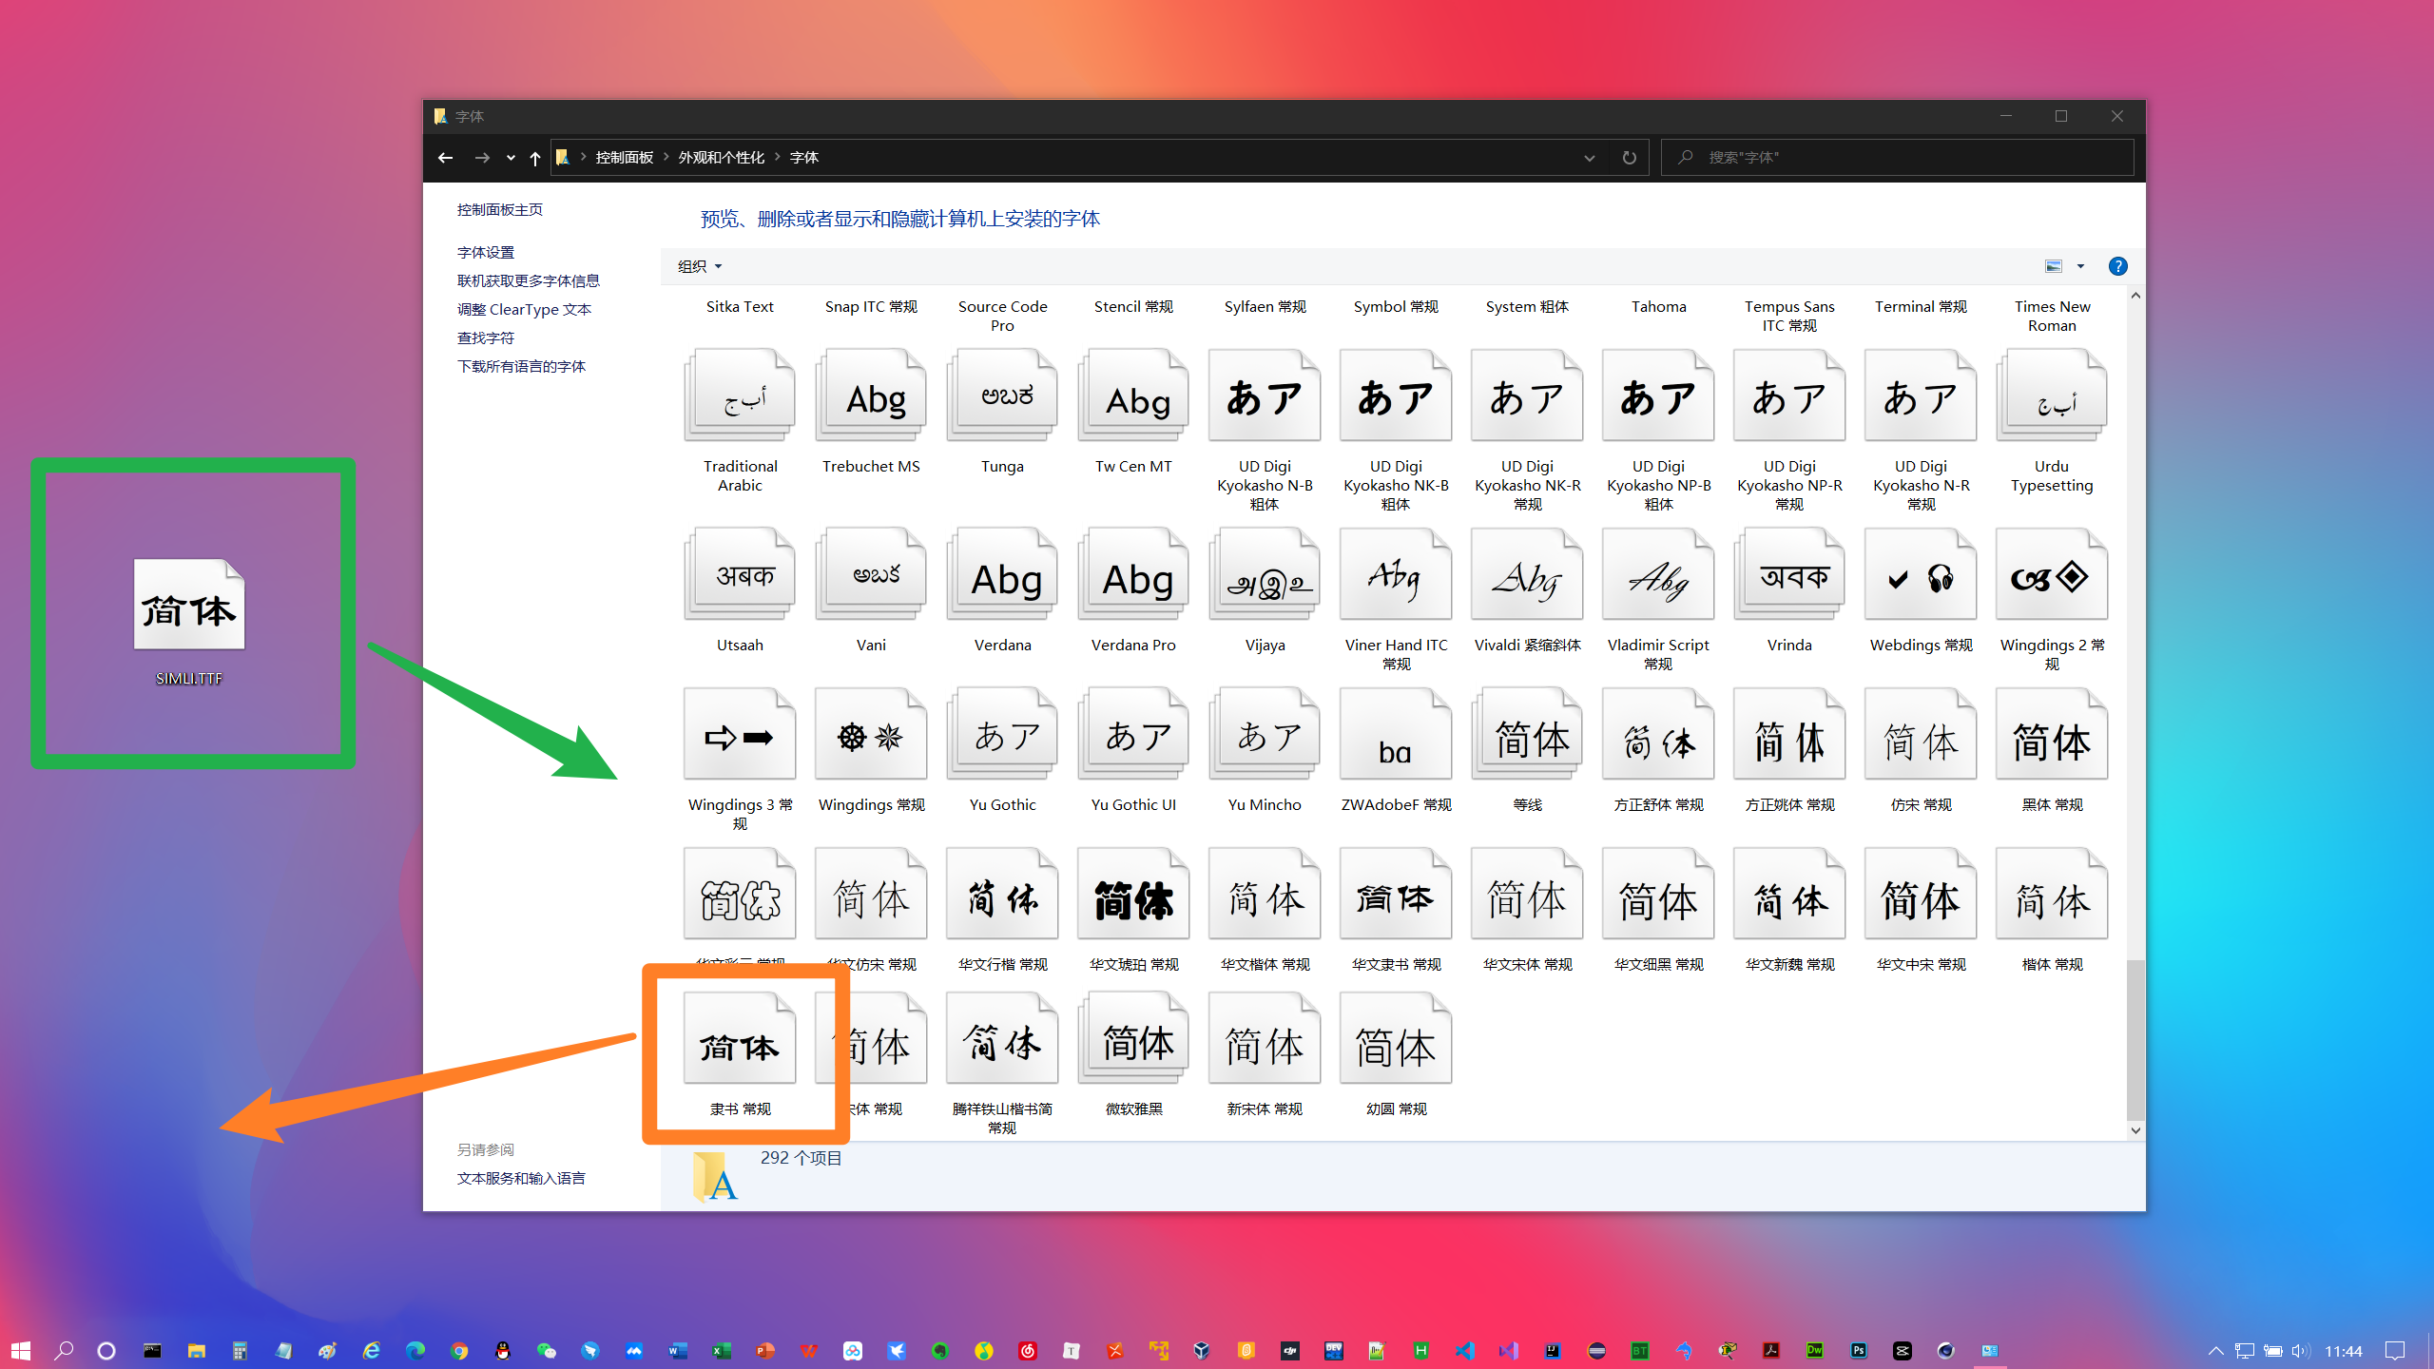Open Word from the taskbar
This screenshot has width=2434, height=1369.
click(x=677, y=1350)
